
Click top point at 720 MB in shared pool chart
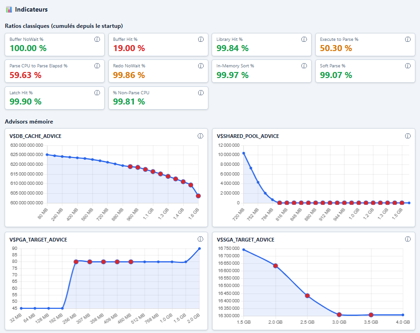click(x=243, y=153)
